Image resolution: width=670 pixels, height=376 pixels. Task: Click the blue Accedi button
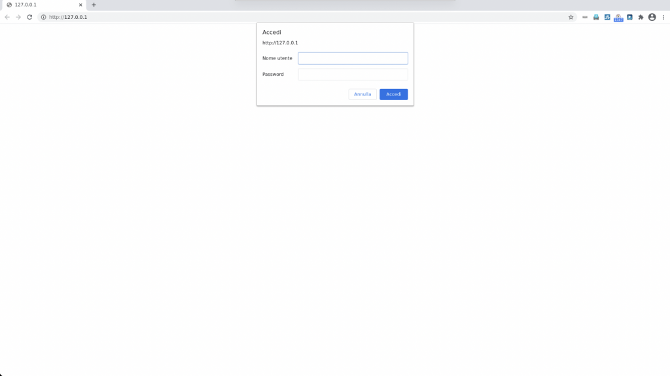pos(393,94)
